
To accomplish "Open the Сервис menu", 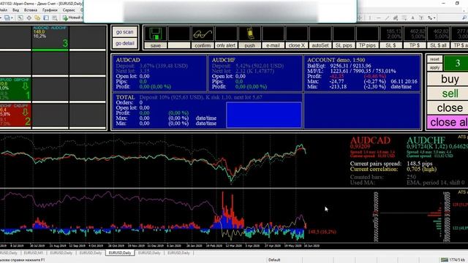I will [69, 10].
